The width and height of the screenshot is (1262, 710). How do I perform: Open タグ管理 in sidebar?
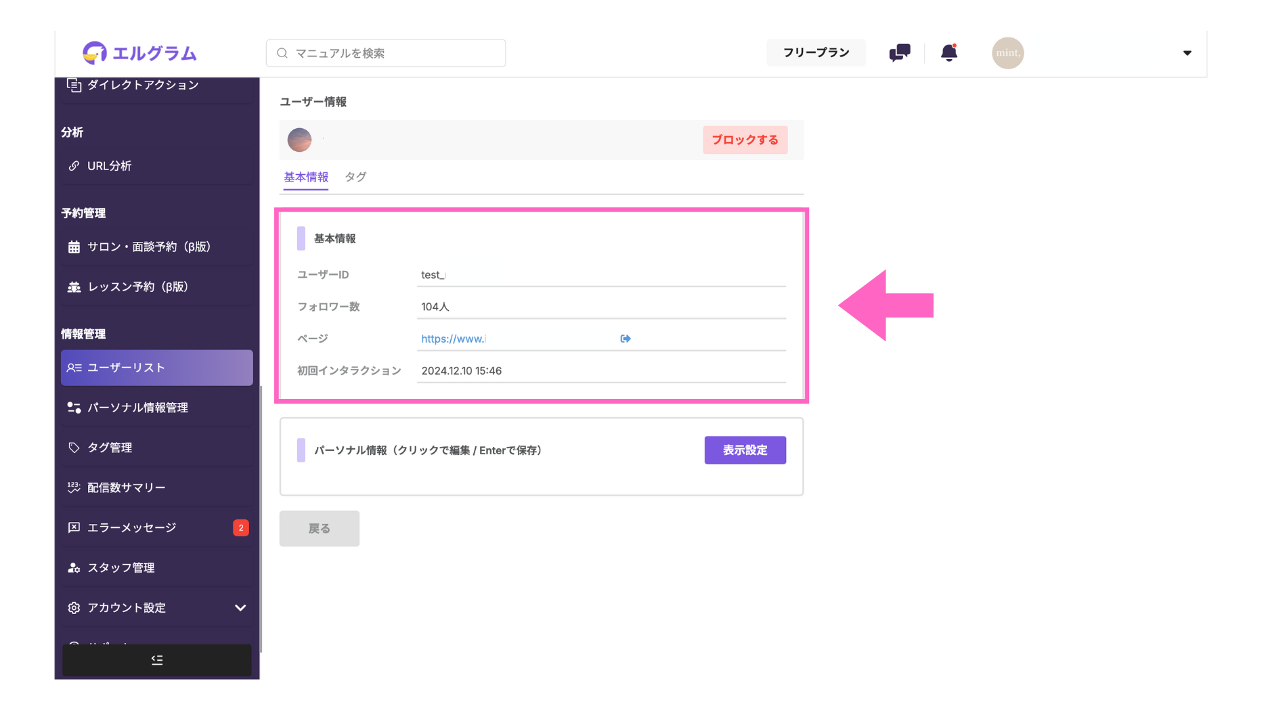coord(157,448)
